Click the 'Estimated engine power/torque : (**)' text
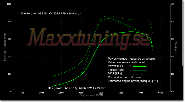185x102 pixels. click(133, 81)
